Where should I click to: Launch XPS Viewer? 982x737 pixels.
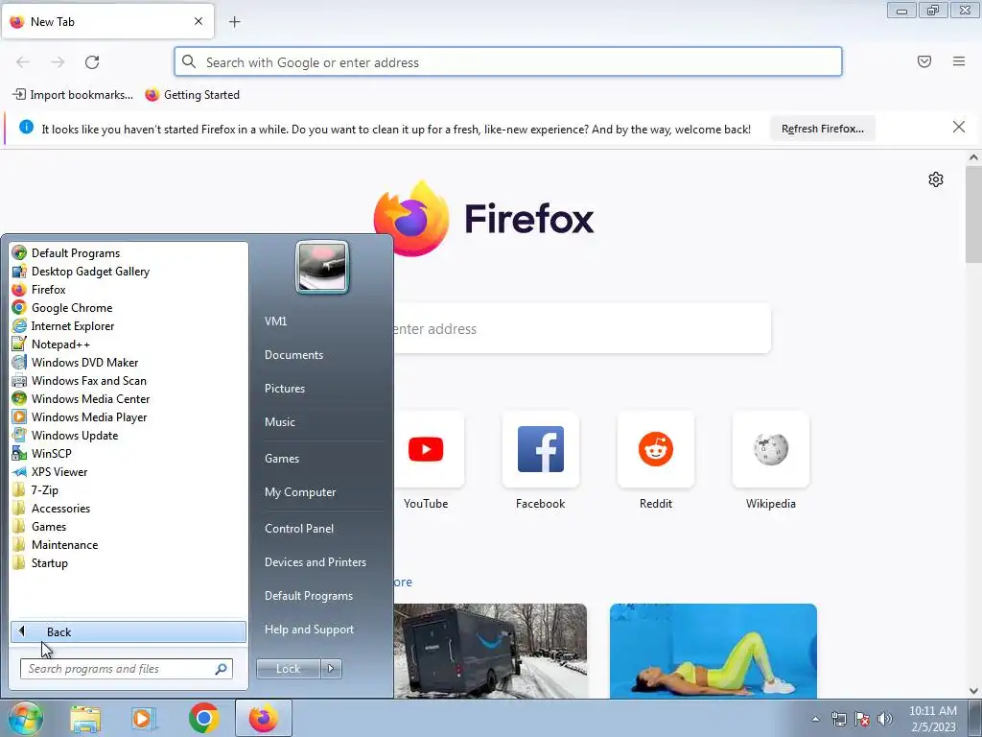click(x=129, y=472)
